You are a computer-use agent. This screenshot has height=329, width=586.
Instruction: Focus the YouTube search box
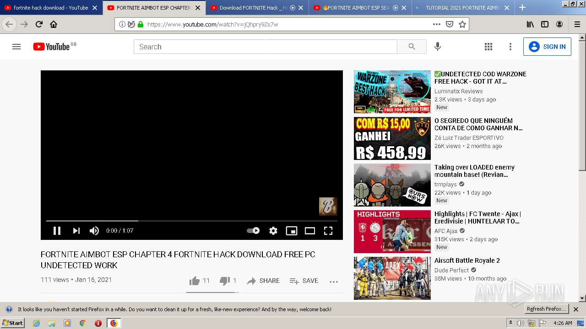tap(265, 47)
